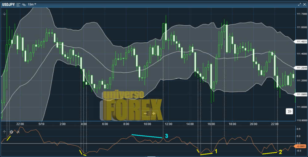
Task: Expand the chart with the fullscreen arrows icon
Action: tap(299, 4)
